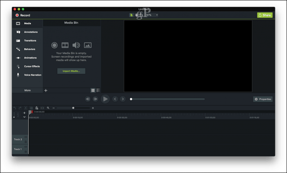The height and width of the screenshot is (173, 287).
Task: Click the timeline zoom slider handle
Action: [x=73, y=108]
